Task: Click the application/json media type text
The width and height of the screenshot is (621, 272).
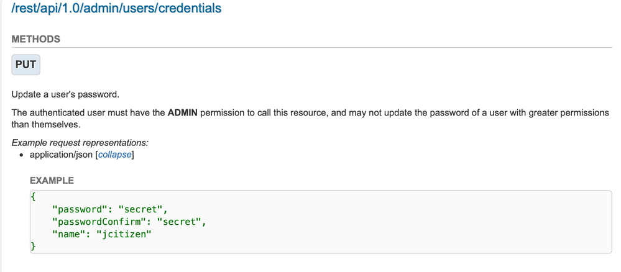Action: click(61, 155)
